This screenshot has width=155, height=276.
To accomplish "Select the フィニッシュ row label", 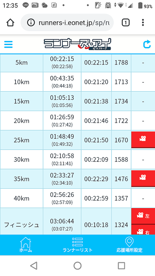I will coord(21,225).
